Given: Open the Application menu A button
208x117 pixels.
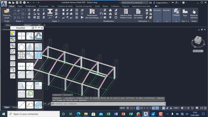Looking at the screenshot, I should pos(4,4).
